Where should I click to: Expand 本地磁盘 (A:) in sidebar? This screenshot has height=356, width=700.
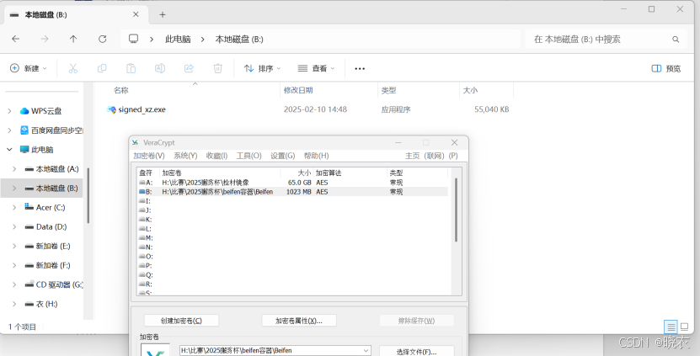pos(14,168)
